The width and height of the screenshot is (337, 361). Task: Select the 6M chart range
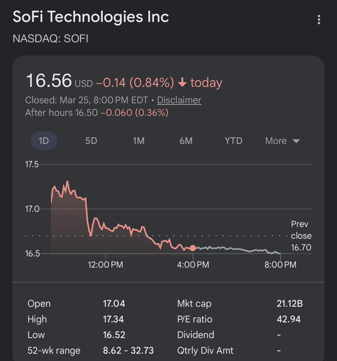click(x=186, y=141)
